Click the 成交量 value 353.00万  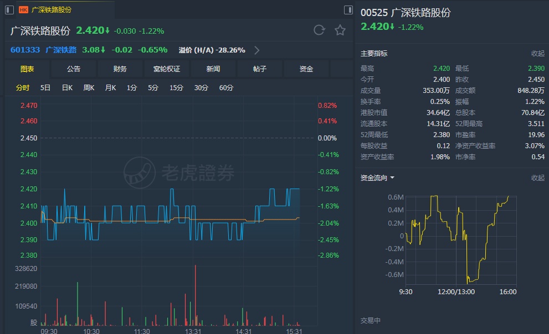click(436, 91)
